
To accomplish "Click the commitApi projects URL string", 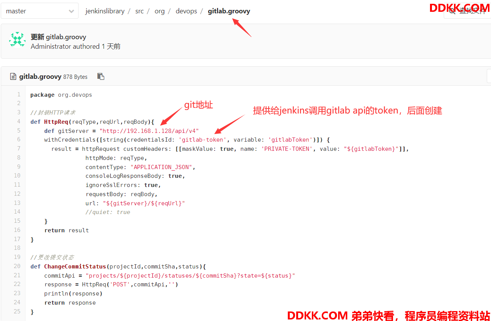I will pos(191,276).
